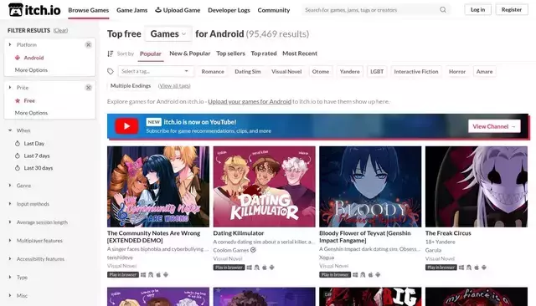This screenshot has width=536, height=306.
Task: Open the Select a tag dropdown
Action: click(156, 71)
